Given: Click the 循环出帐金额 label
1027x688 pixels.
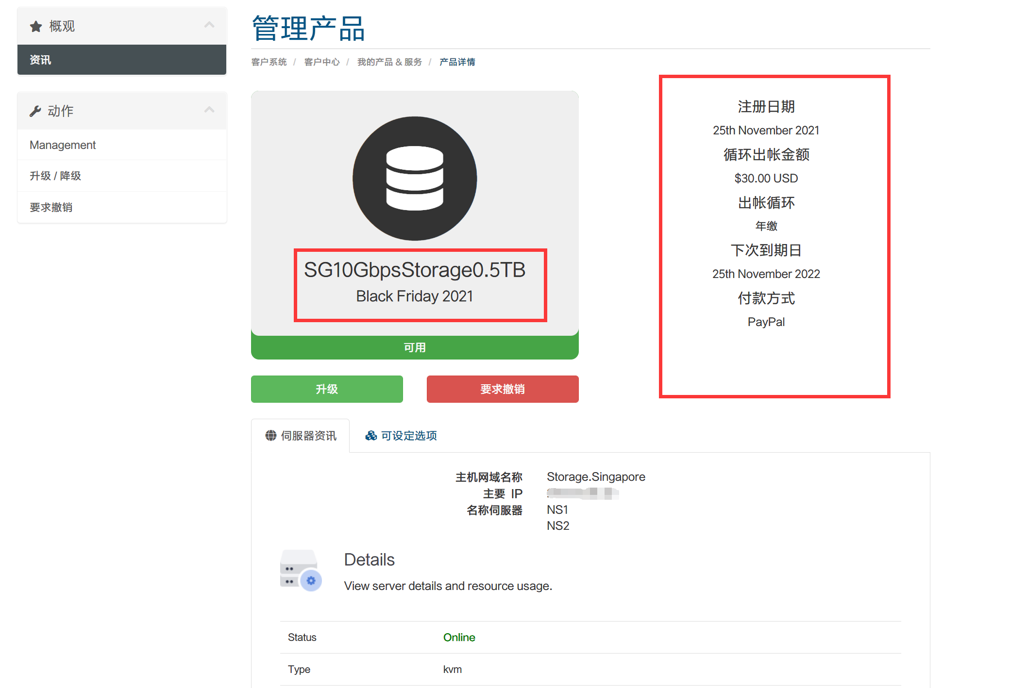Looking at the screenshot, I should pos(766,154).
